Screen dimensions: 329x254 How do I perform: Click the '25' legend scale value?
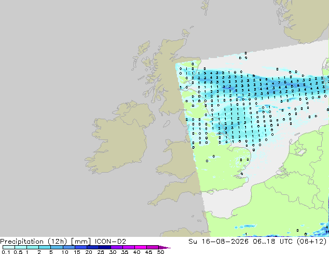click(101, 252)
